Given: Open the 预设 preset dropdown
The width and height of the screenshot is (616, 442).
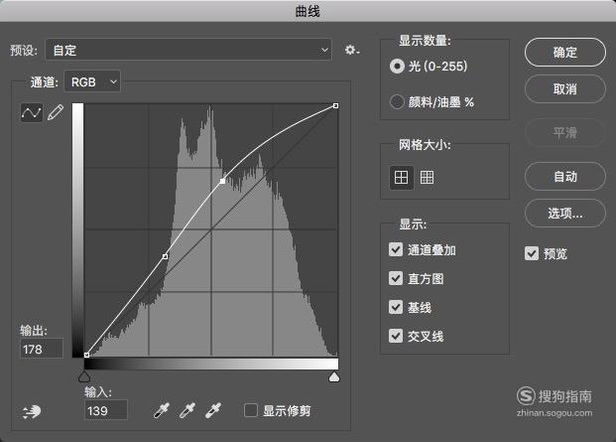Looking at the screenshot, I should [x=188, y=50].
